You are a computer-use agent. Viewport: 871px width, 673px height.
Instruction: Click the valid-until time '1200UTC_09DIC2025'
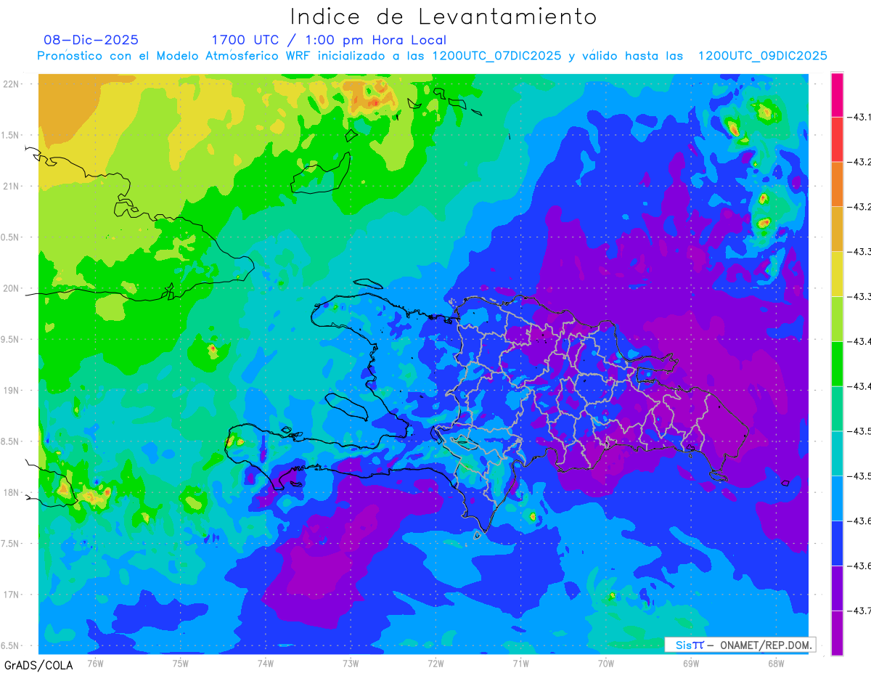763,56
